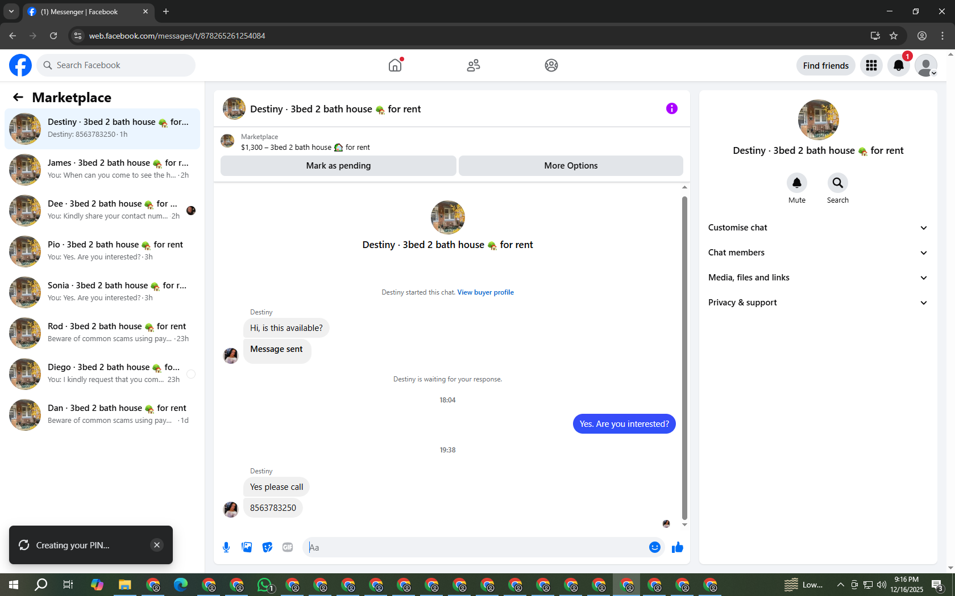Click the More Options button
This screenshot has width=955, height=596.
[x=571, y=166]
